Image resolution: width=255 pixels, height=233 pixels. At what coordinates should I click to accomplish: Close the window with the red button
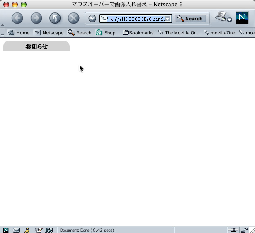click(6, 5)
